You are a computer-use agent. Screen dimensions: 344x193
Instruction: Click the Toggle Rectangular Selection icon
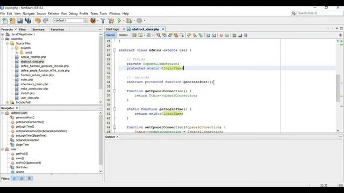182,35
